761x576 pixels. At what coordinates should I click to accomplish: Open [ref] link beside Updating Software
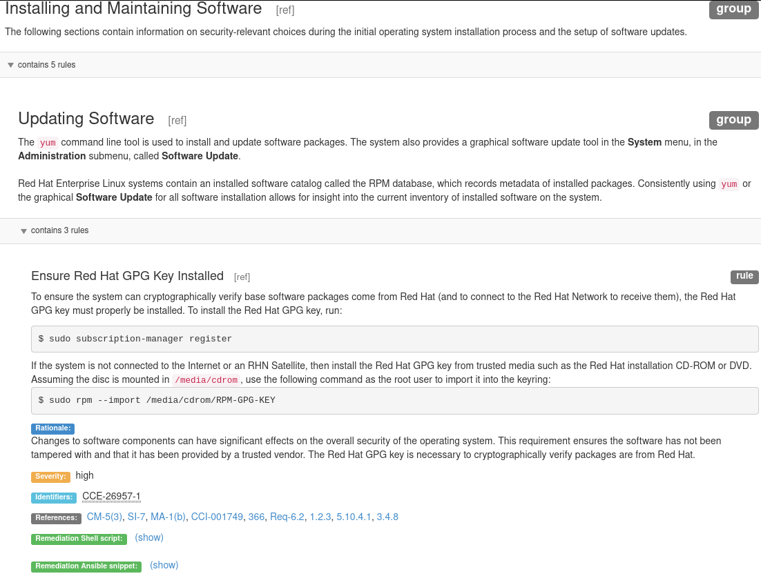177,120
